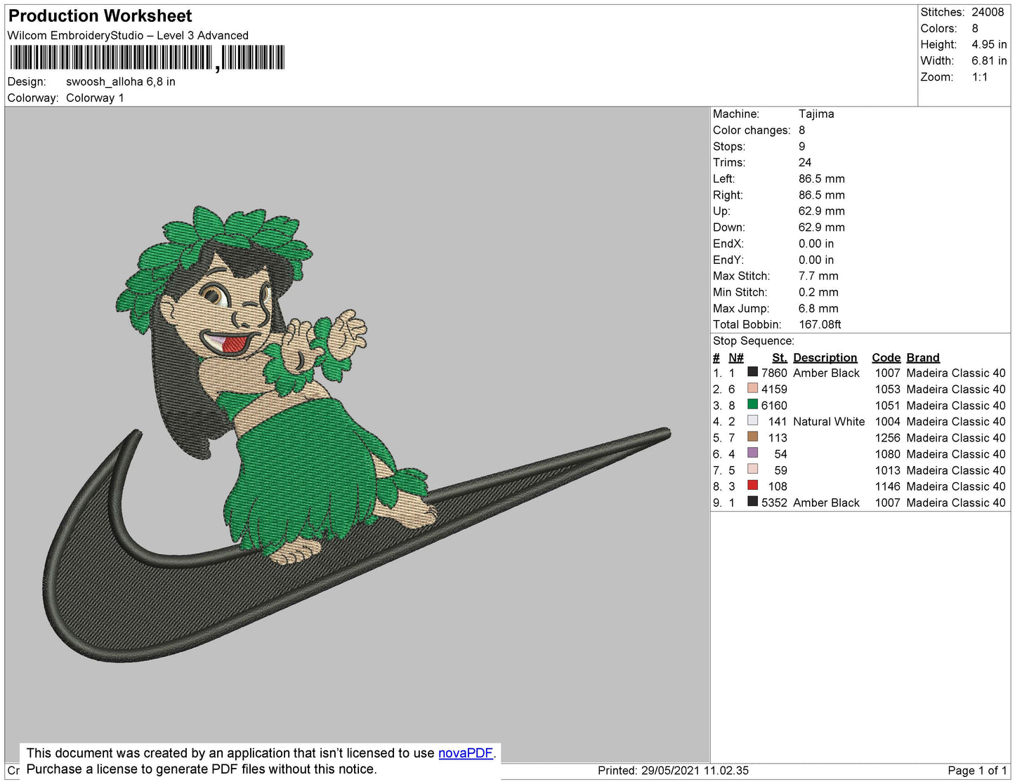The image size is (1015, 784).
Task: Click the "EndY:" label
Action: 728,260
